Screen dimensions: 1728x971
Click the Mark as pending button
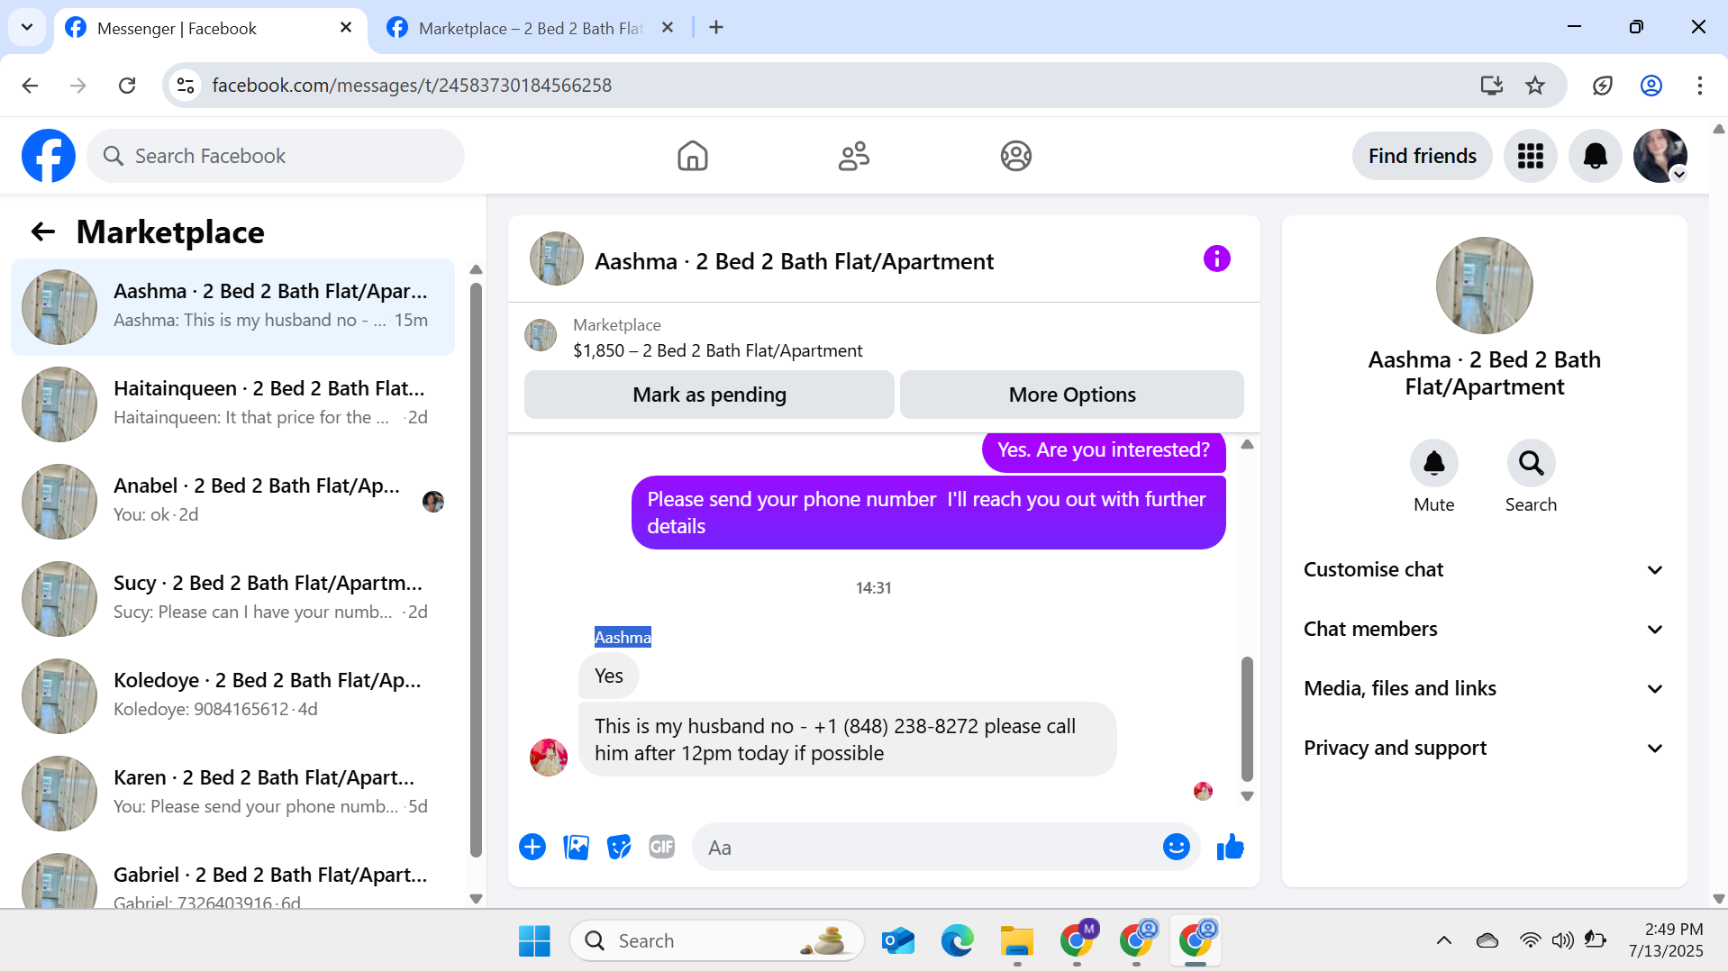pyautogui.click(x=709, y=395)
